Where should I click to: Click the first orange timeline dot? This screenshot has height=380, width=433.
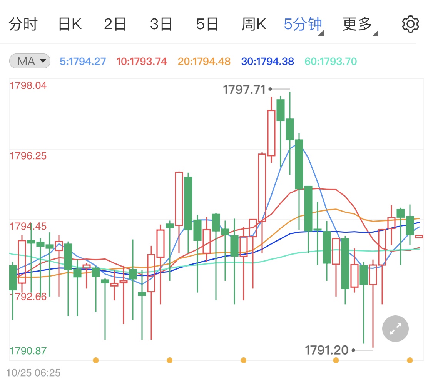tap(96, 360)
